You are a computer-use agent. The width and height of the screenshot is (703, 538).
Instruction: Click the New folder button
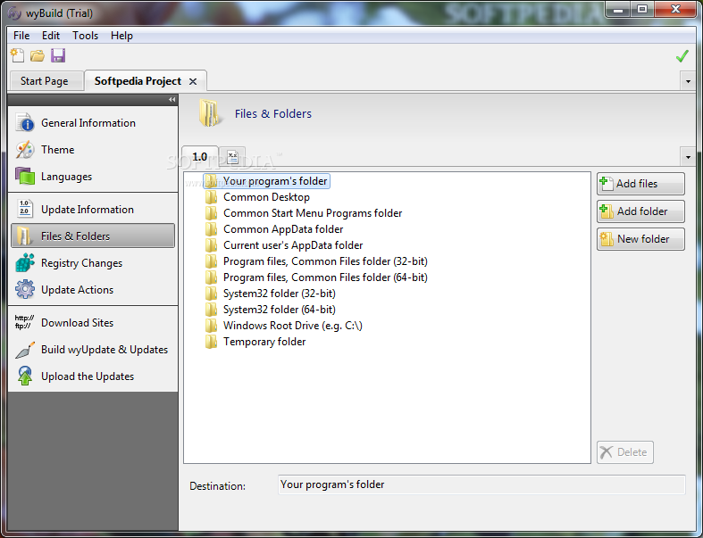pyautogui.click(x=640, y=239)
